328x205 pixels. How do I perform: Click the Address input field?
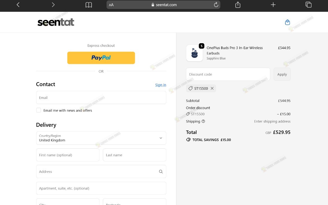(x=101, y=172)
